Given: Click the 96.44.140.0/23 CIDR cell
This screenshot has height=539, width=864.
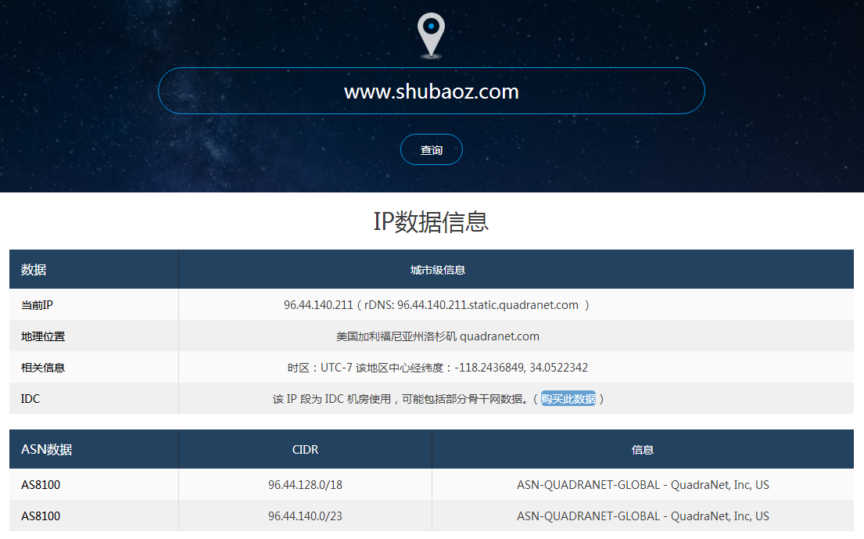Looking at the screenshot, I should [305, 516].
